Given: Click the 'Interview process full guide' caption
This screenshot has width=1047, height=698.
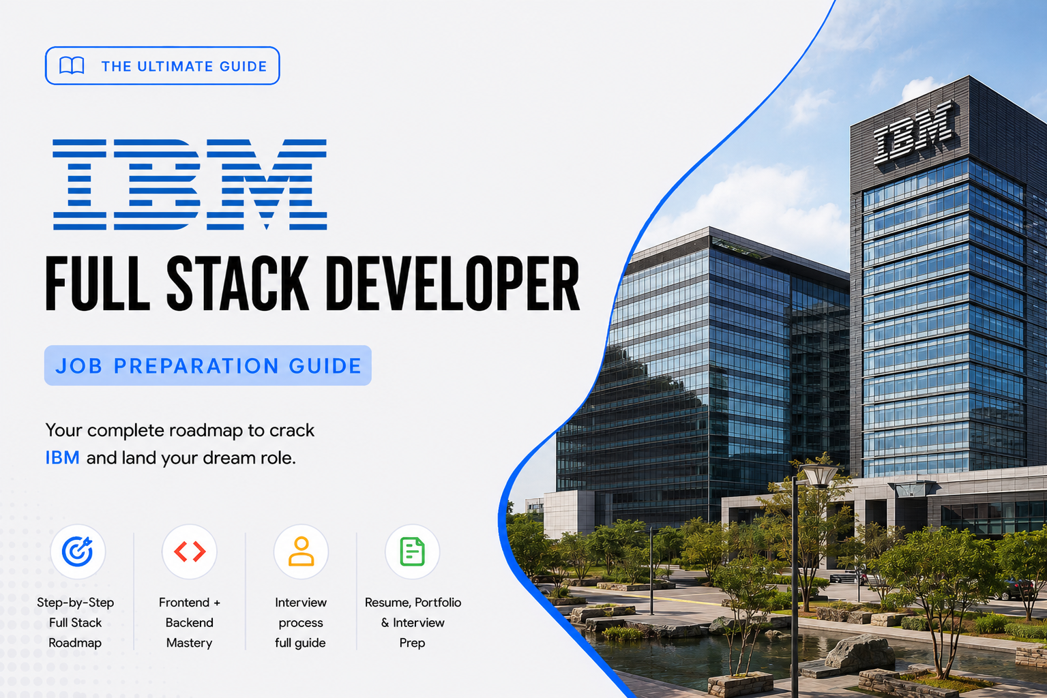Looking at the screenshot, I should [301, 622].
